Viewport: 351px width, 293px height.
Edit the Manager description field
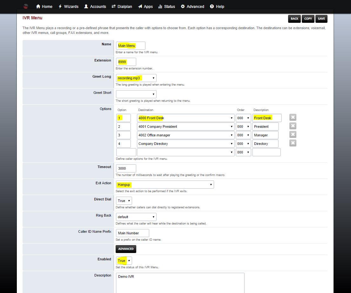pos(265,135)
